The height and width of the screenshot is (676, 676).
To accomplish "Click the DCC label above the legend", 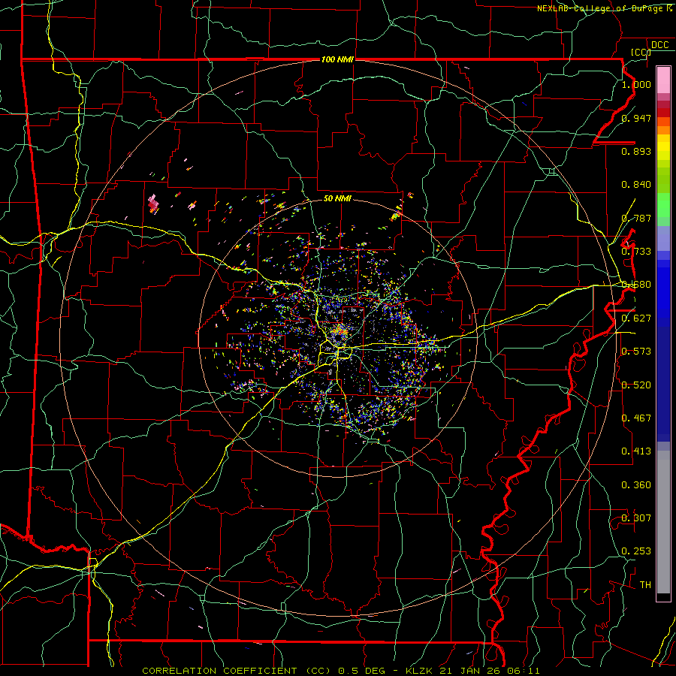I will click(x=660, y=45).
